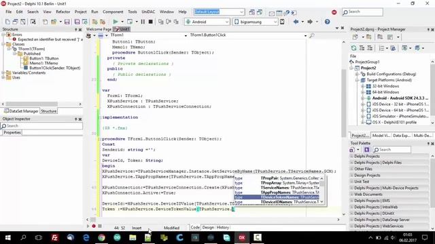Open the Refactor menu

[63, 12]
